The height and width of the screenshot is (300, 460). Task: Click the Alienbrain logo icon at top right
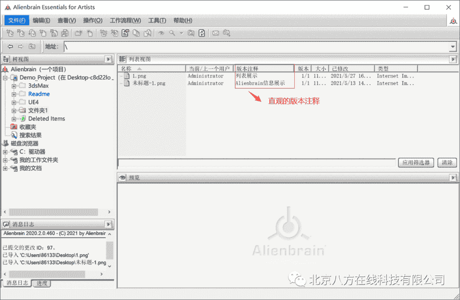click(x=453, y=21)
